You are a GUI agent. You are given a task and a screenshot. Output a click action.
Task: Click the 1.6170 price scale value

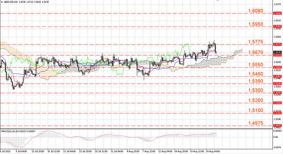tap(277, 4)
